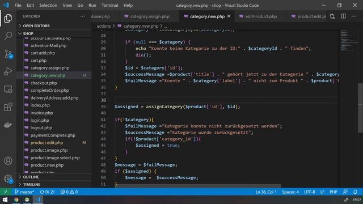Close the category.new.php tab
Viewport: 363px width, 204px height.
click(229, 16)
